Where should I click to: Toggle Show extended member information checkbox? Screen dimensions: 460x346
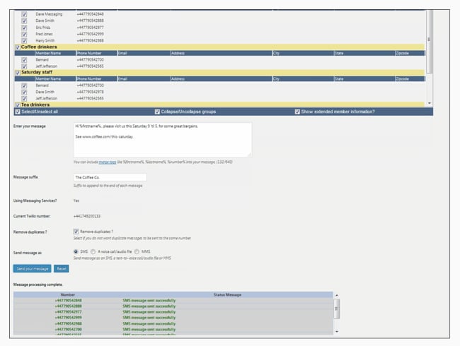[297, 112]
